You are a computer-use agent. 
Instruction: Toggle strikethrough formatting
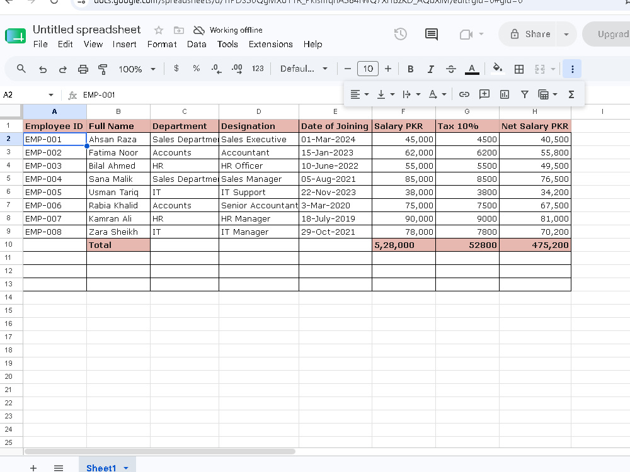451,69
